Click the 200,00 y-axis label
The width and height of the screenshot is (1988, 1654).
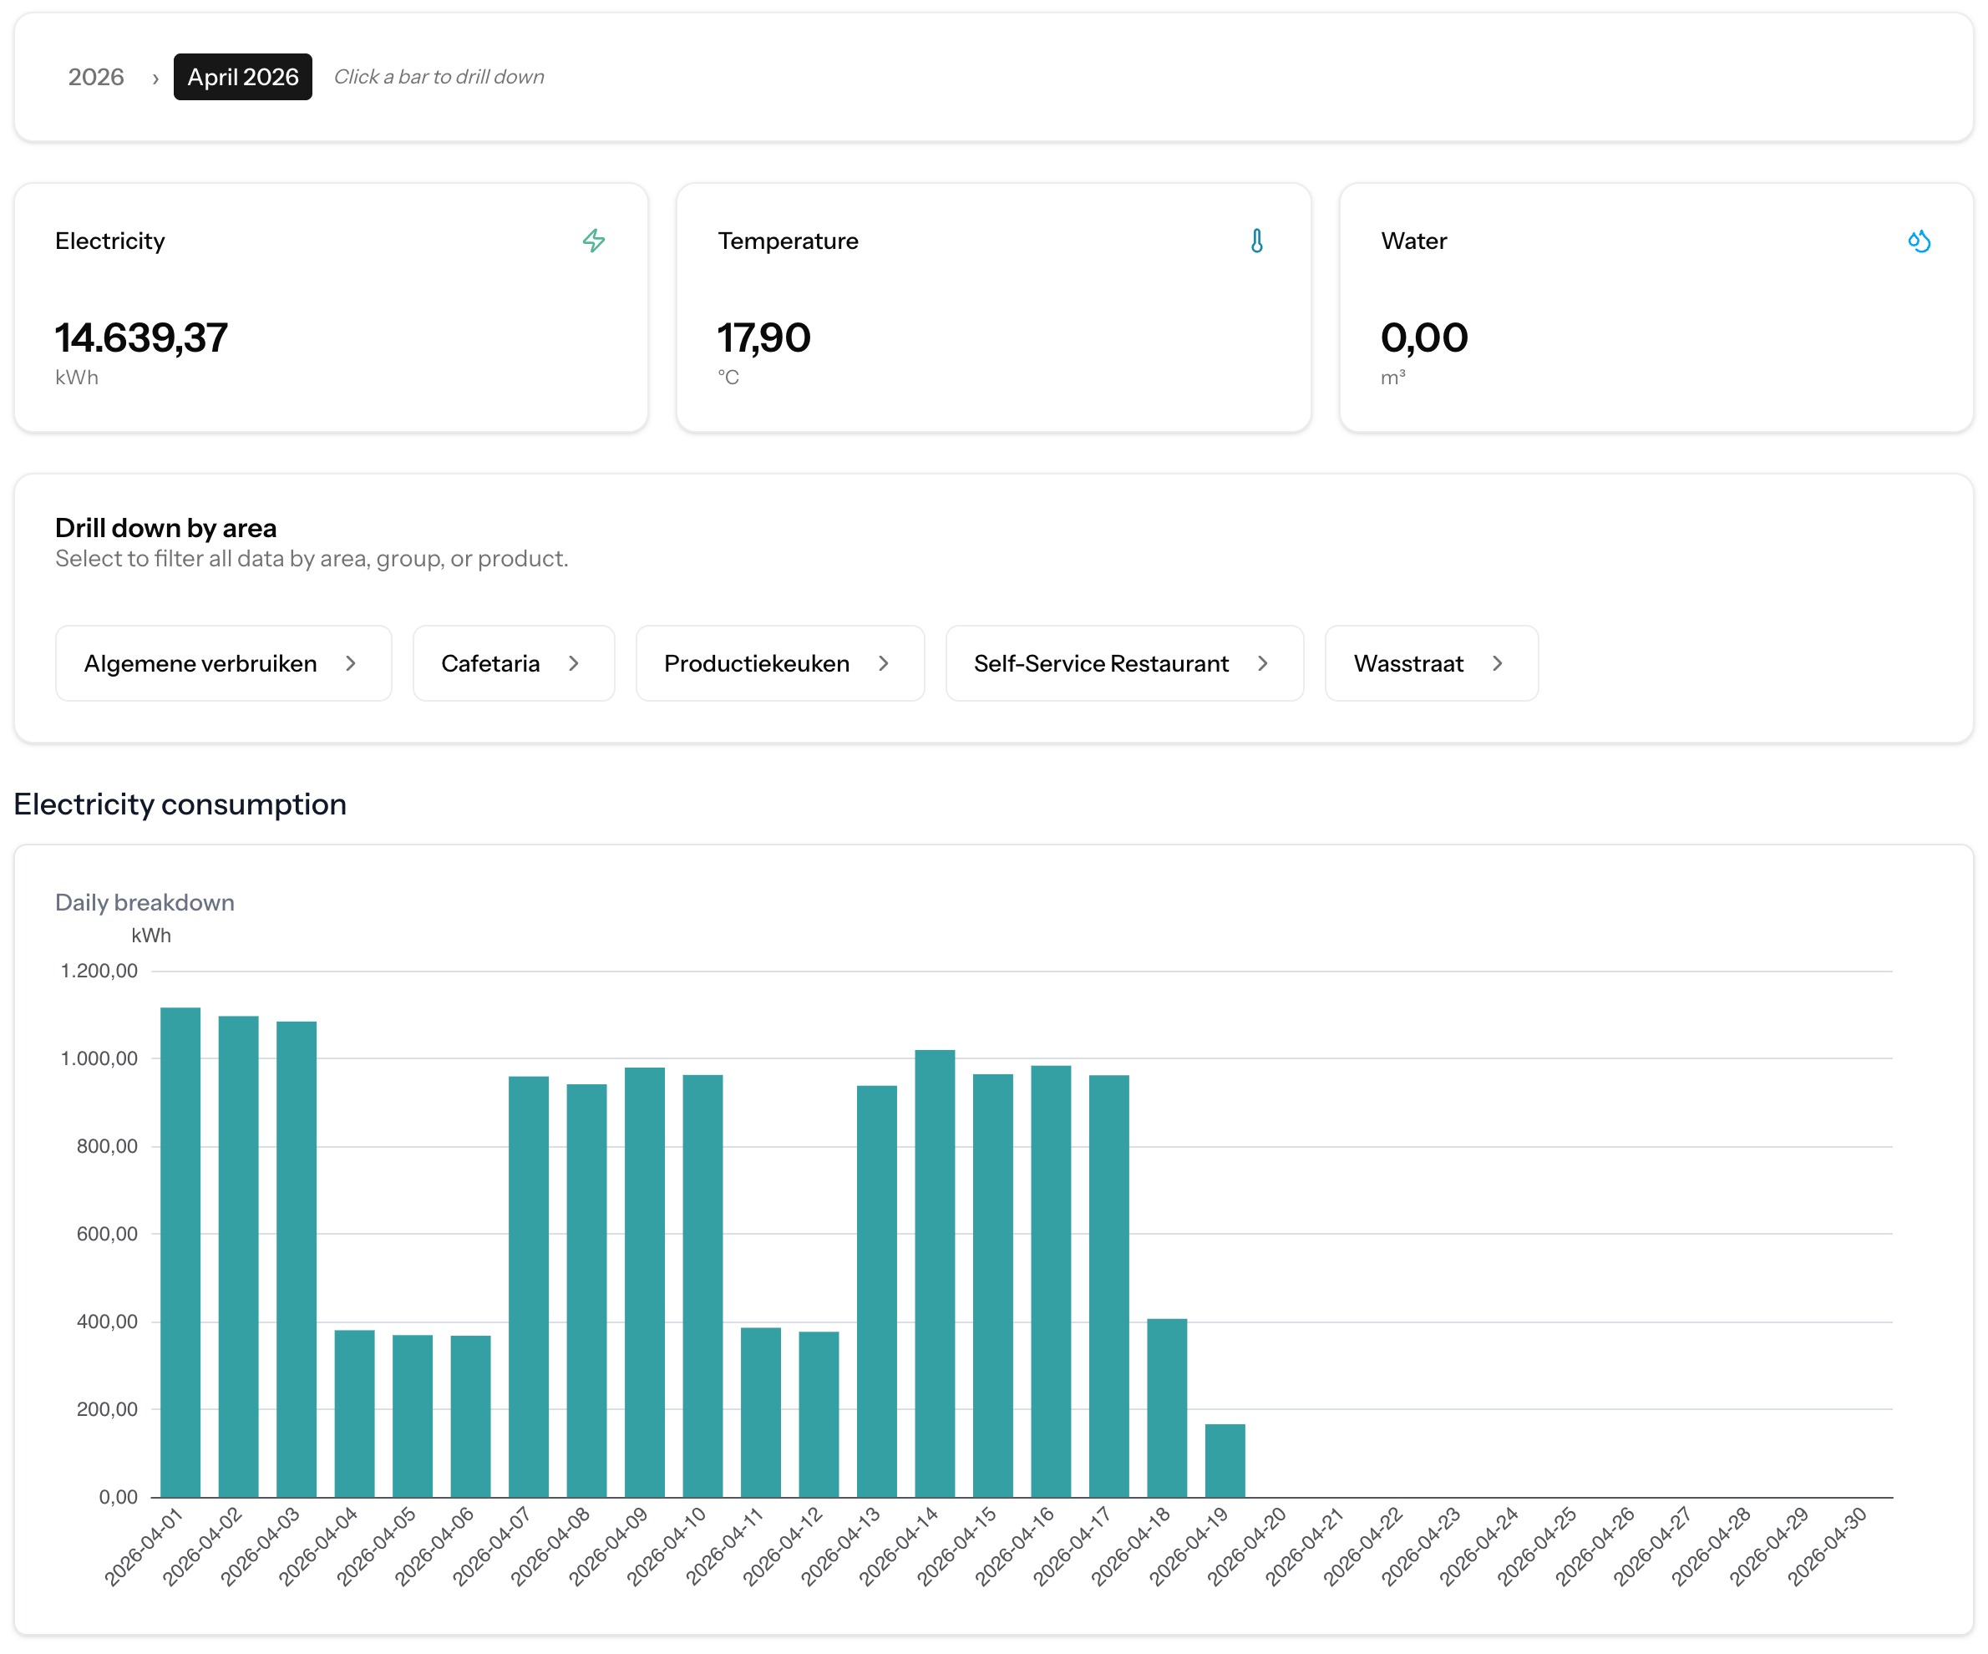point(107,1408)
